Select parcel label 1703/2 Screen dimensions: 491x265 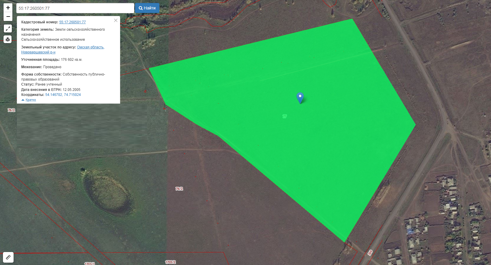tap(170, 262)
